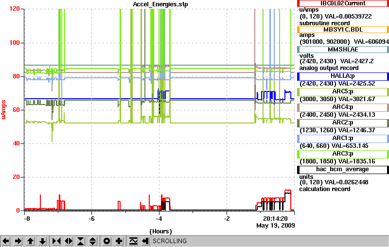
Task: Click the 'subroutine record' text
Action: tap(324, 23)
